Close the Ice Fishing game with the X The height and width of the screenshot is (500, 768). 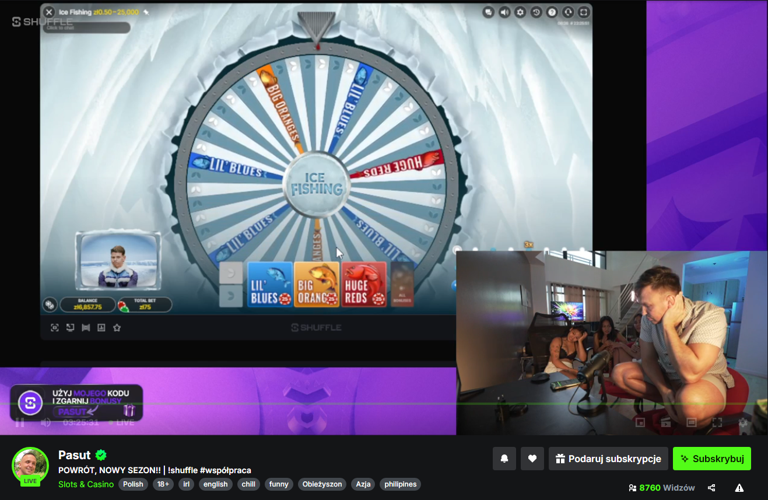[49, 12]
